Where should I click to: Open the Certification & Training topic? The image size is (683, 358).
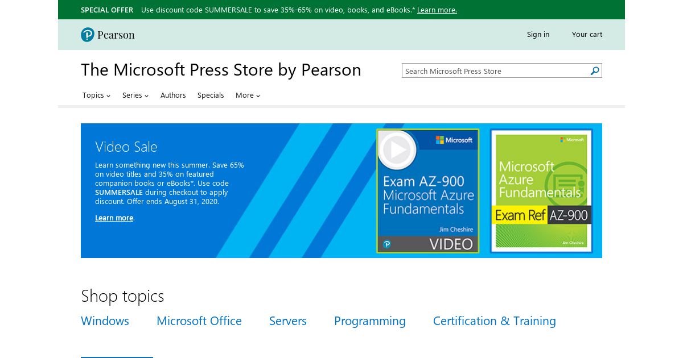(x=495, y=321)
